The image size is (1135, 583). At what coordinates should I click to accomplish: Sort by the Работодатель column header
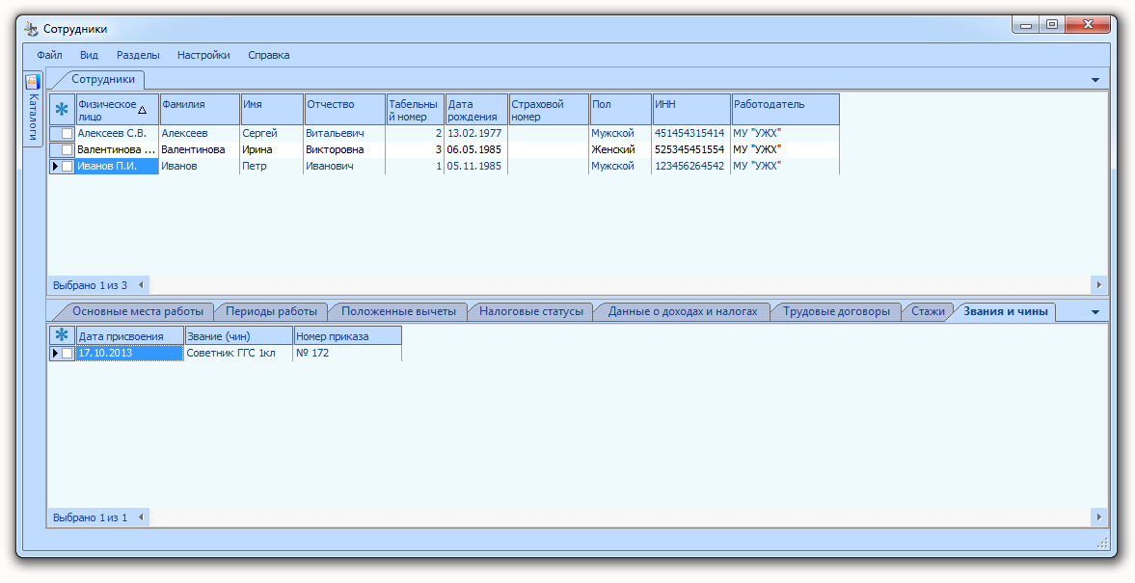(785, 109)
